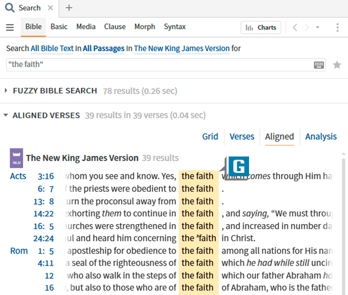Click scrollbar up arrow in results
This screenshot has width=348, height=295.
[344, 154]
